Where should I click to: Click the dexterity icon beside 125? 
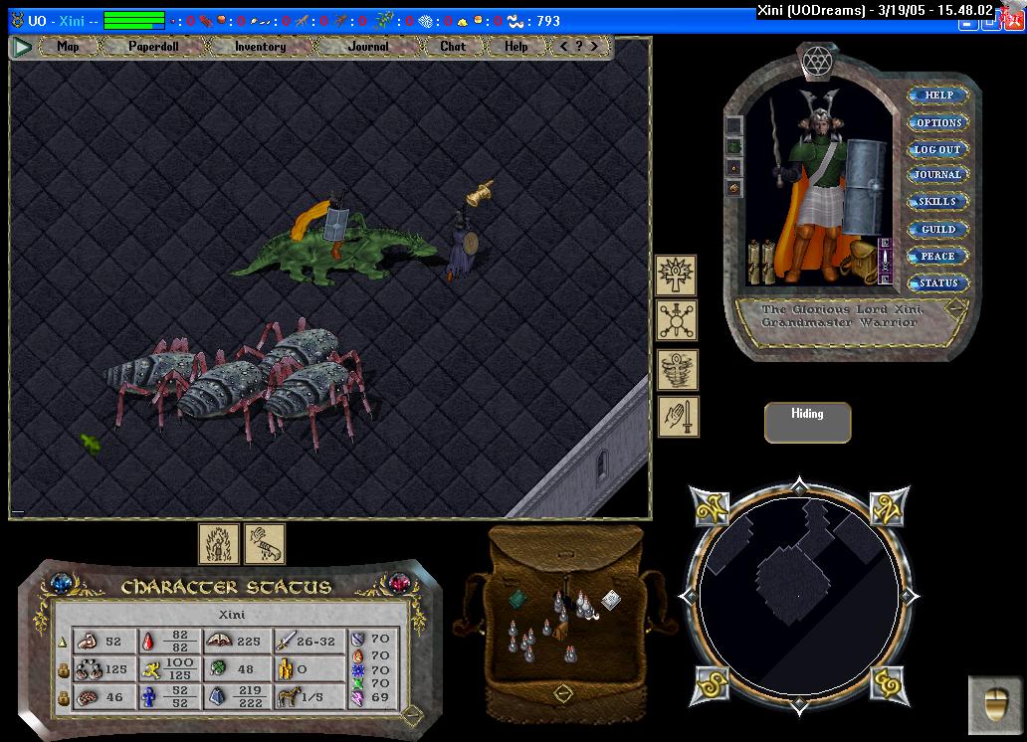click(90, 669)
